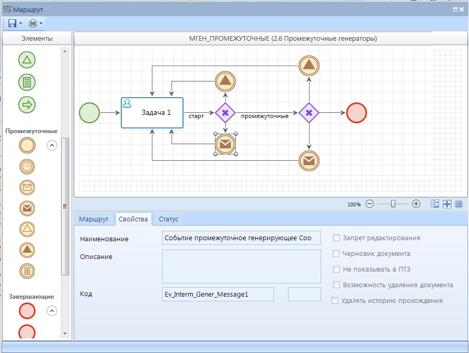Click the zoom slider handle
The width and height of the screenshot is (469, 353).
click(393, 204)
